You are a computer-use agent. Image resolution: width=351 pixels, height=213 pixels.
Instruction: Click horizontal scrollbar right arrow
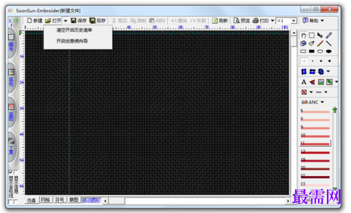288,201
